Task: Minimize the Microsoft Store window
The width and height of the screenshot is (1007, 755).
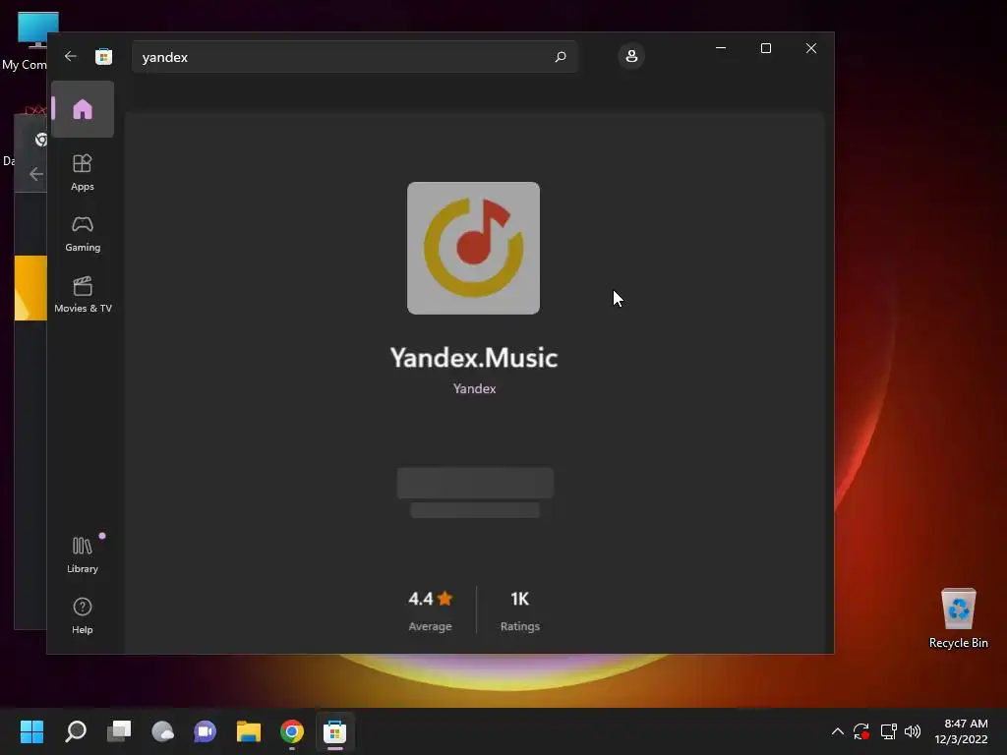Action: pos(721,48)
